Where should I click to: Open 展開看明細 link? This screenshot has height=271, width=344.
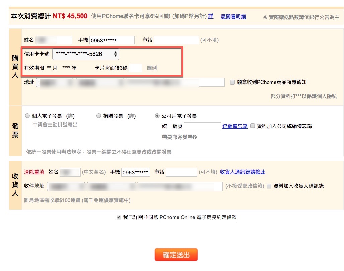coord(233,17)
